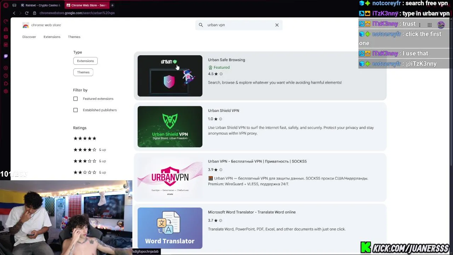Viewport: 453px width, 255px height.
Task: Click the rating info icon beside 3.7
Action: pos(221,221)
